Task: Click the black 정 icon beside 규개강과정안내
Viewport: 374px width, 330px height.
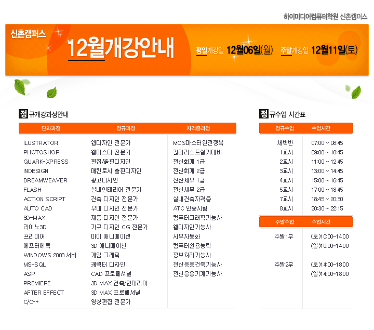Action: (23, 114)
